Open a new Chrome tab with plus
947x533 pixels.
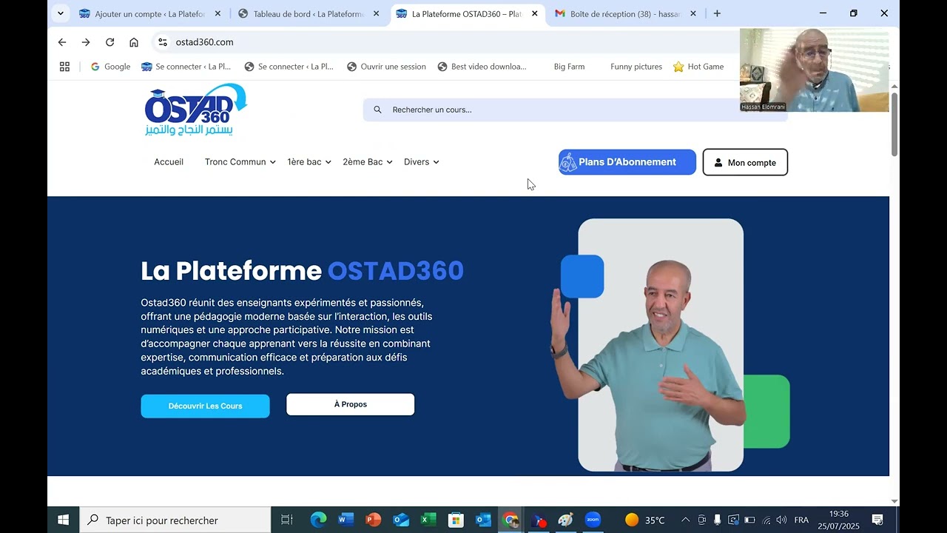(717, 13)
